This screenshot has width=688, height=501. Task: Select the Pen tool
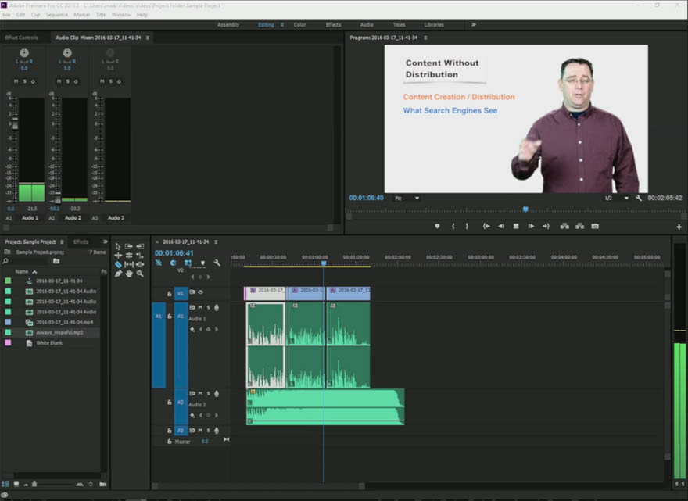(118, 274)
